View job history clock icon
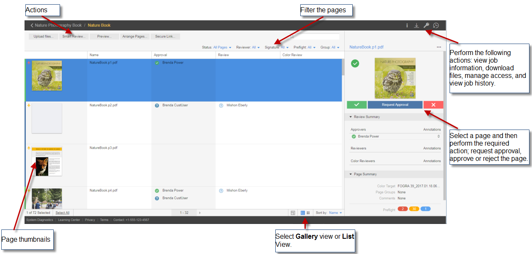 tap(436, 25)
